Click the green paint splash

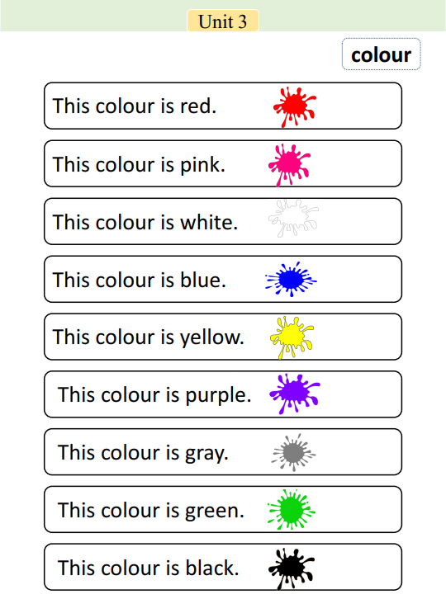pos(292,510)
